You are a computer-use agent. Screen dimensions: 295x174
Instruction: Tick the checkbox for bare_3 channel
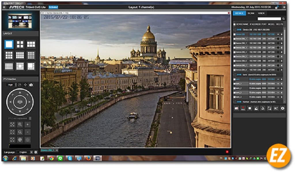tap(235, 93)
